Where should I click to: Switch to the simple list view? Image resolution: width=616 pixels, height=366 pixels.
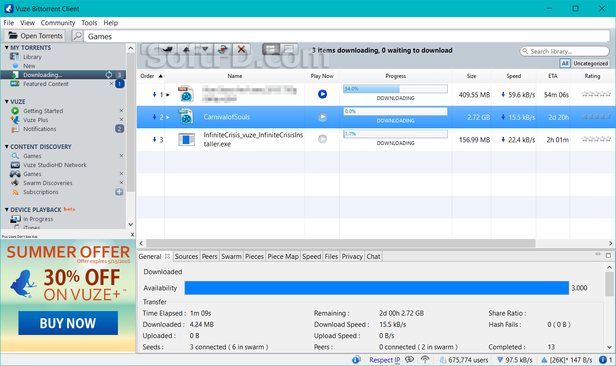tap(289, 49)
